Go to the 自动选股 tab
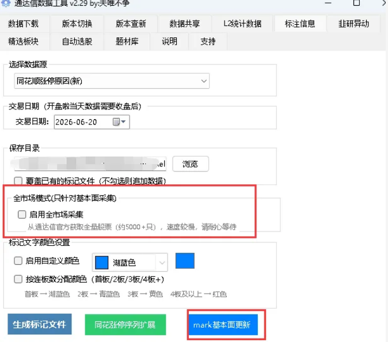388x342 pixels. tap(77, 41)
